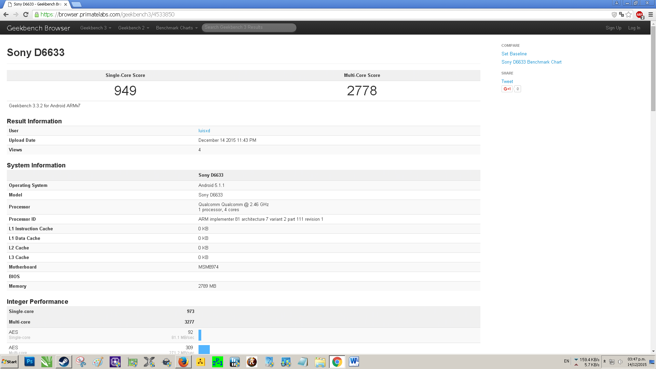Click the G+1 share button
This screenshot has height=369, width=656.
(x=507, y=89)
